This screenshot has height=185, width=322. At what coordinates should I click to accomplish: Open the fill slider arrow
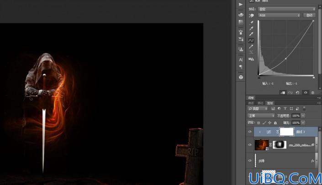(303, 123)
